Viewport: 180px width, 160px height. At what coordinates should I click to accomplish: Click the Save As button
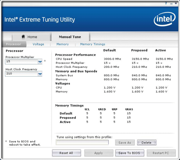pyautogui.click(x=125, y=142)
